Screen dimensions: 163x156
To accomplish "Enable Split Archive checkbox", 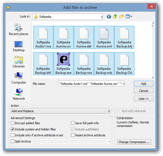I will tap(13, 141).
